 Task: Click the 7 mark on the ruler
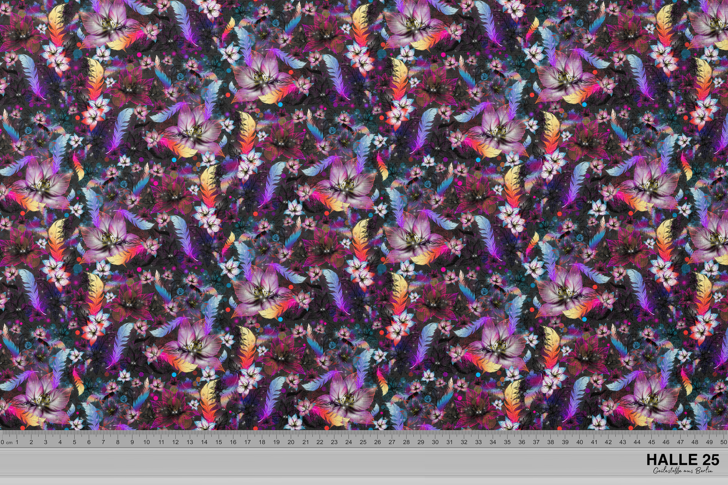pyautogui.click(x=103, y=442)
